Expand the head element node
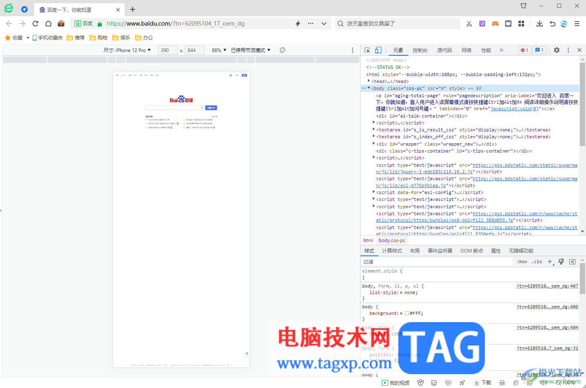The width and height of the screenshot is (586, 388). 369,81
